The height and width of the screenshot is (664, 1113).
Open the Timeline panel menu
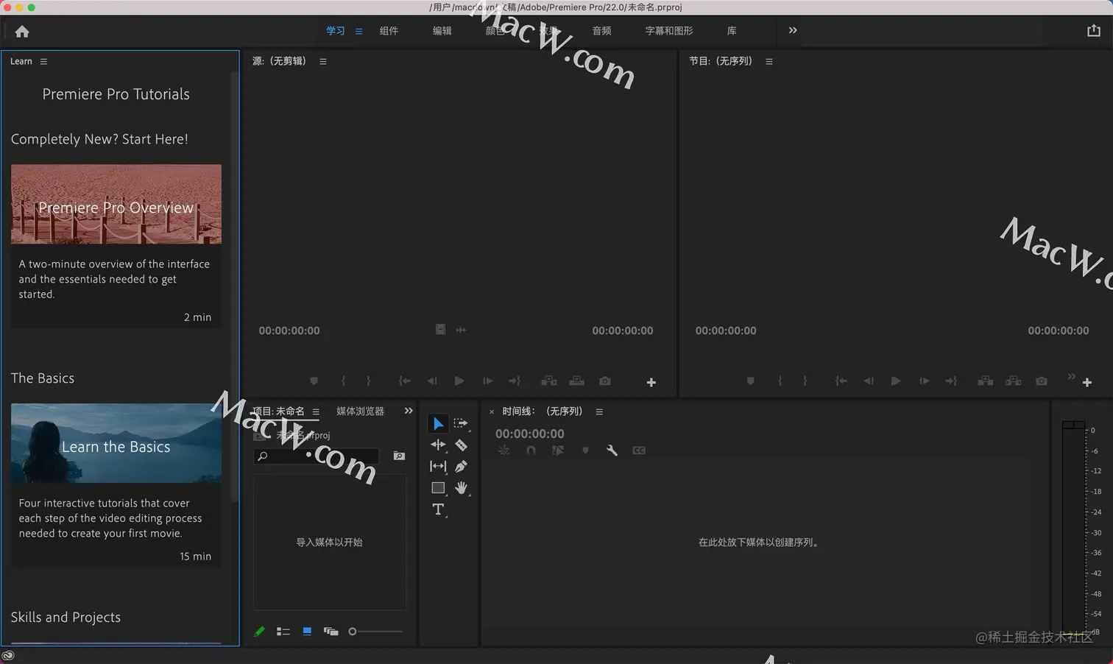599,412
